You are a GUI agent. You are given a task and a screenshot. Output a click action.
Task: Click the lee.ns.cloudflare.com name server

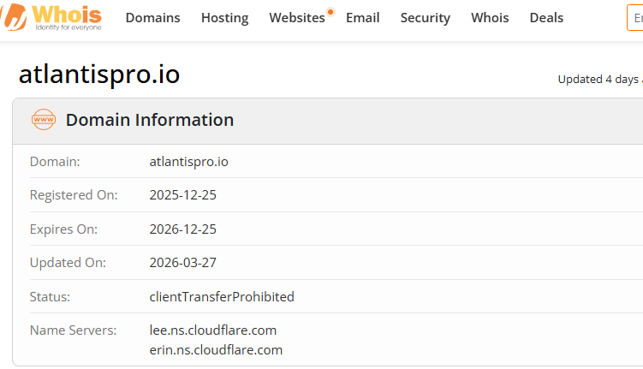point(213,330)
